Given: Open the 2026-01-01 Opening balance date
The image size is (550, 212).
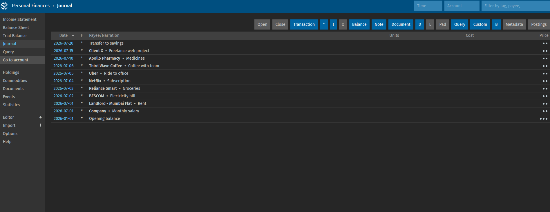Looking at the screenshot, I should pos(64,118).
